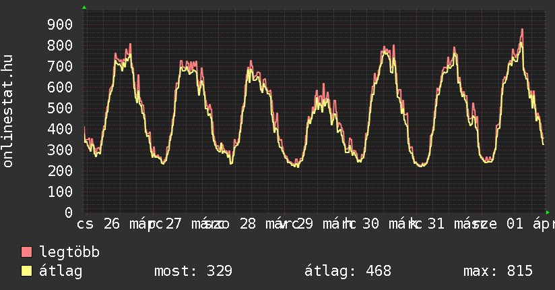Image resolution: width=555 pixels, height=290 pixels.
Task: Click the red legtöbb legend swatch
Action: (x=27, y=252)
